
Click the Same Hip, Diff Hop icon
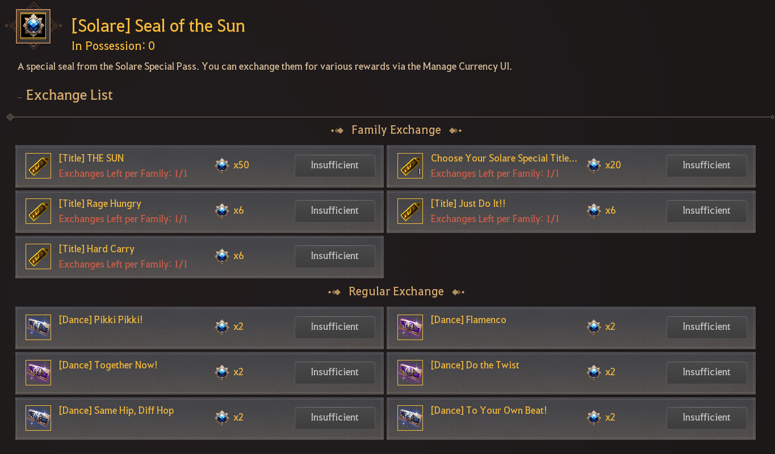coord(38,418)
